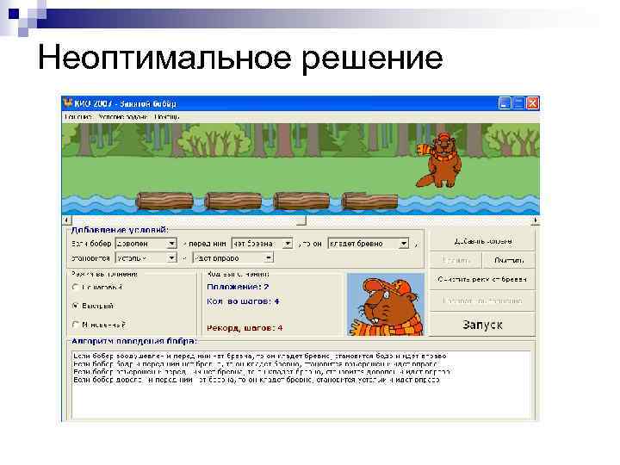Click the application icon in the title bar
620x465 pixels.
point(68,103)
